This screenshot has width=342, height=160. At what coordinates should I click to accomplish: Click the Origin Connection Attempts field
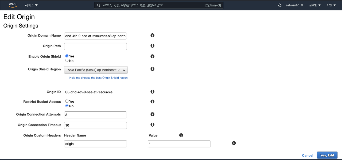95,115
